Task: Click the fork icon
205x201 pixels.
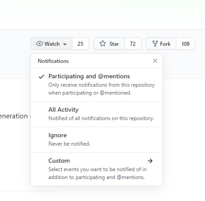Action: click(x=155, y=44)
